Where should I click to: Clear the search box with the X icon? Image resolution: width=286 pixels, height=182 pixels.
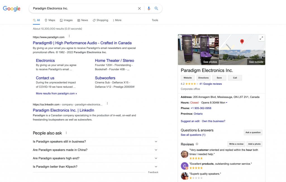[x=139, y=8]
